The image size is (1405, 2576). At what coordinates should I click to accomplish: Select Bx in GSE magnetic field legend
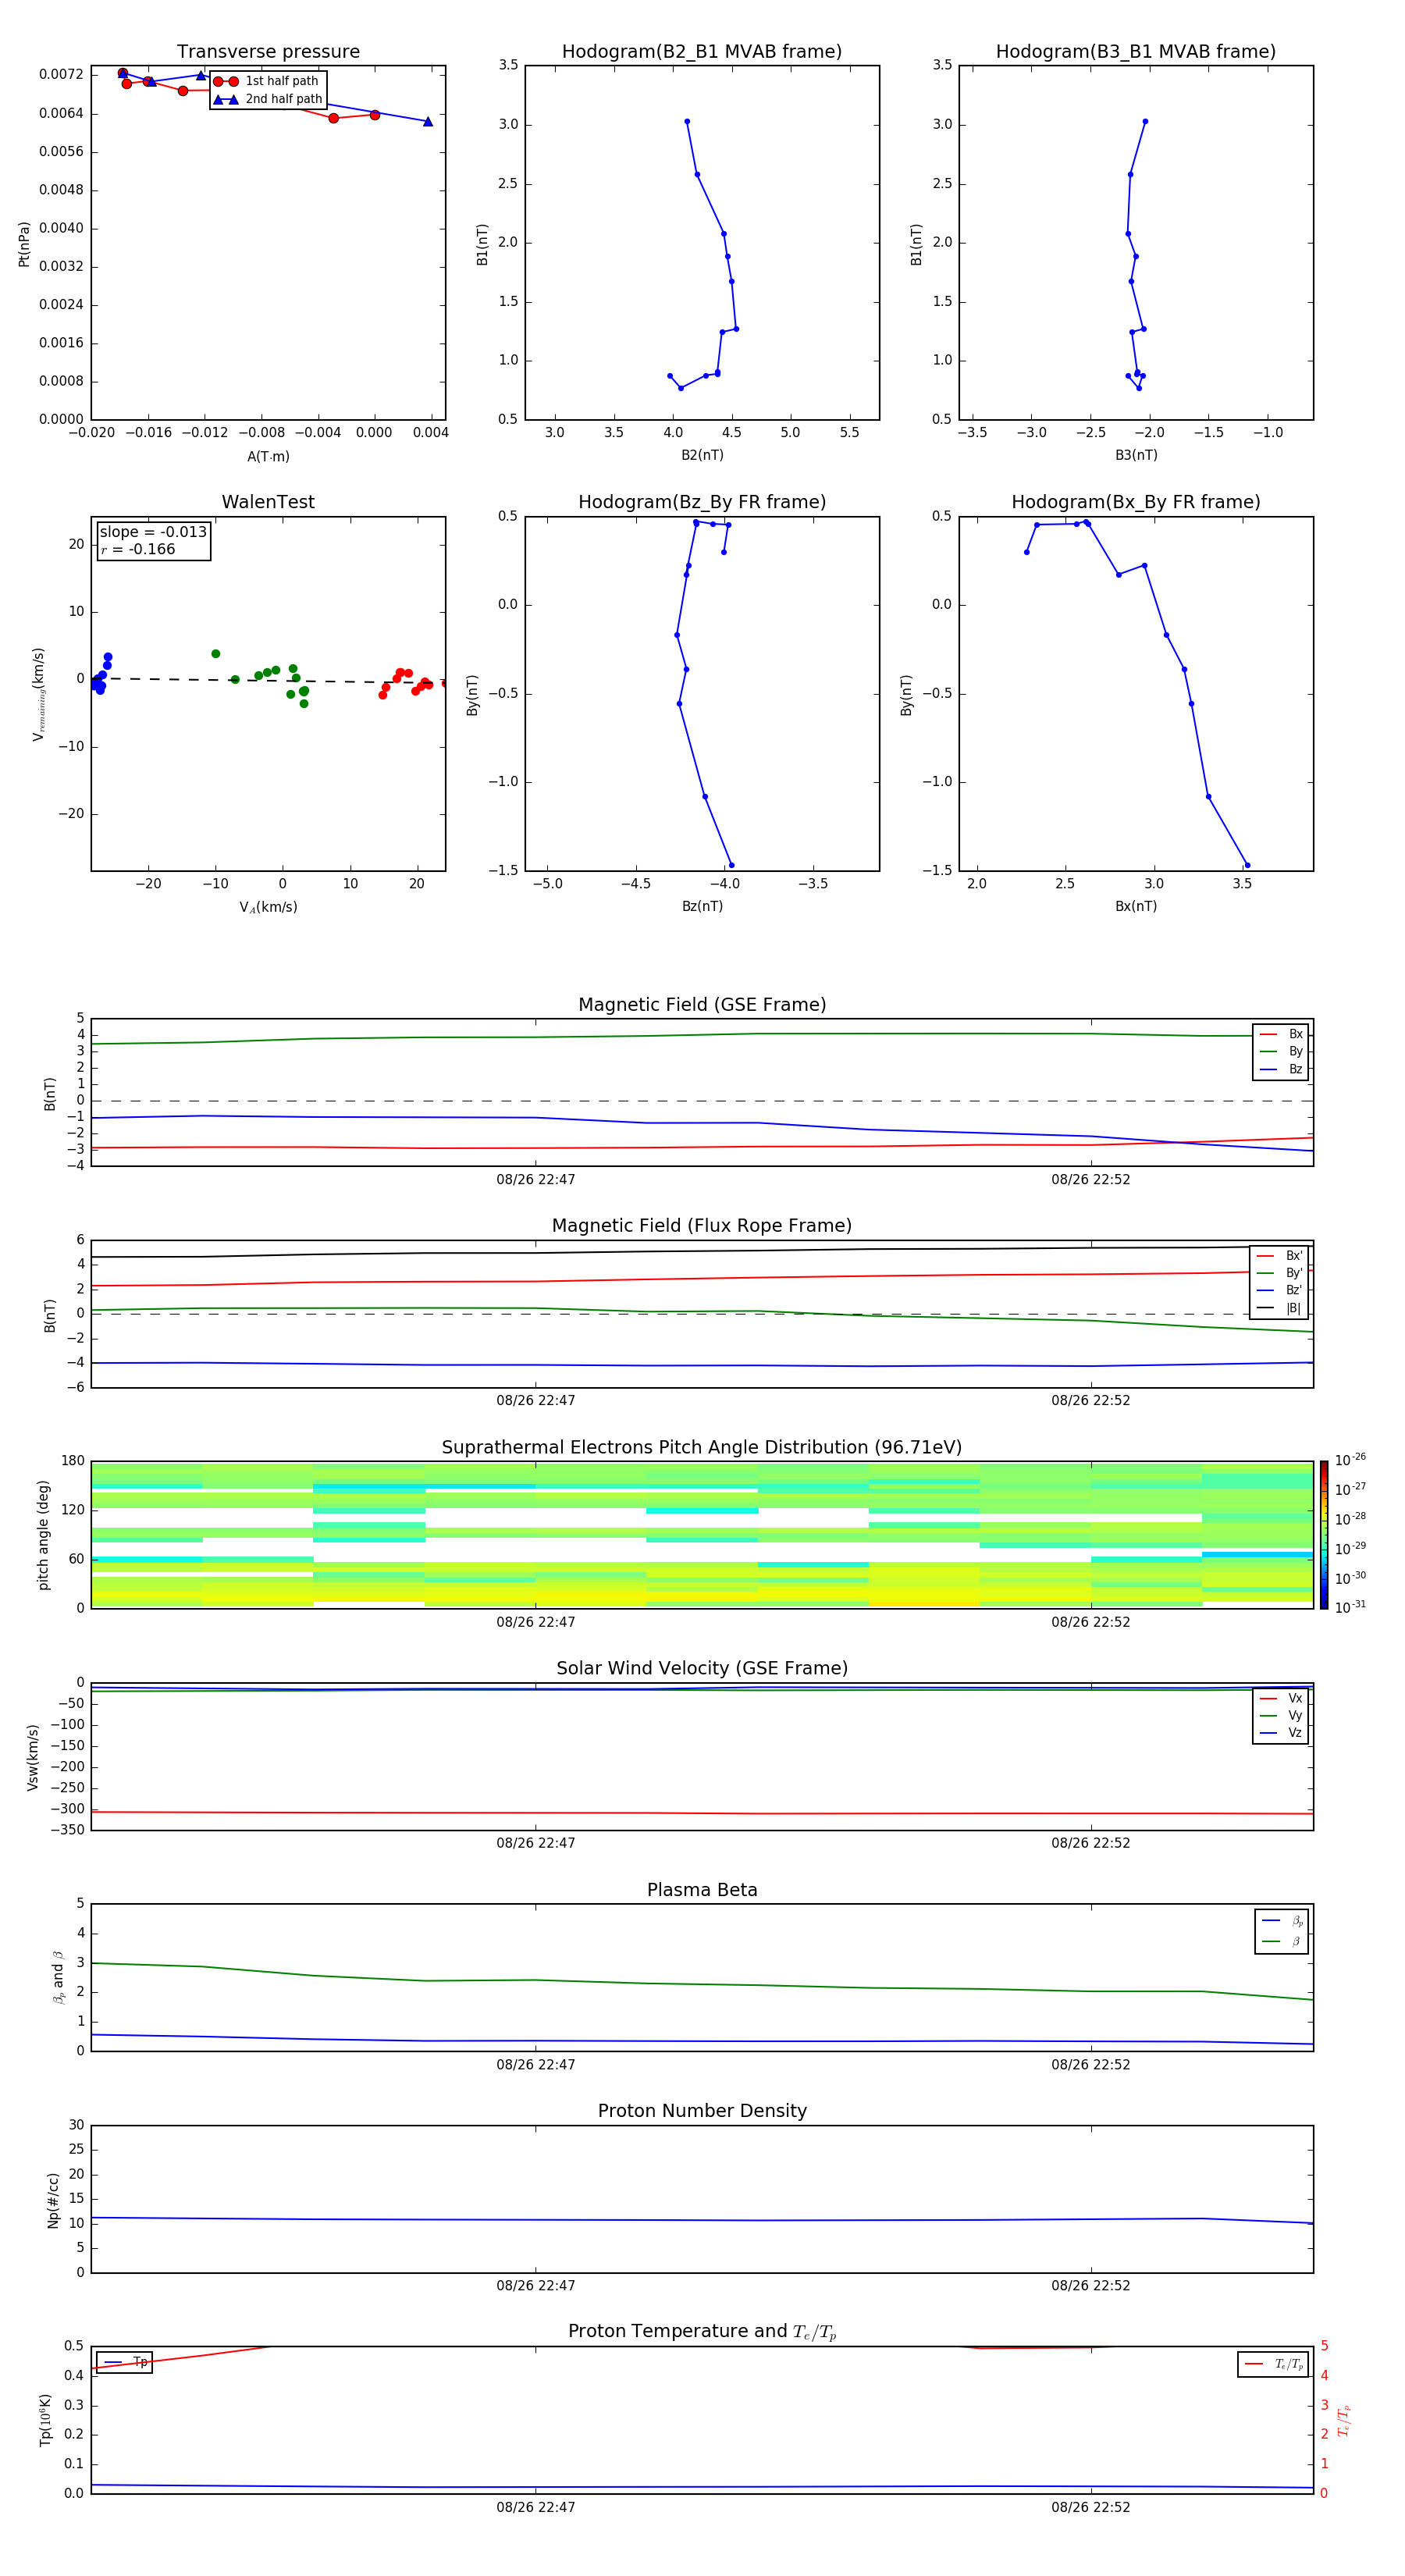(1281, 1034)
